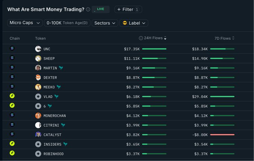Click the Chain column header
Screen dimensions: 254x161
pyautogui.click(x=15, y=38)
